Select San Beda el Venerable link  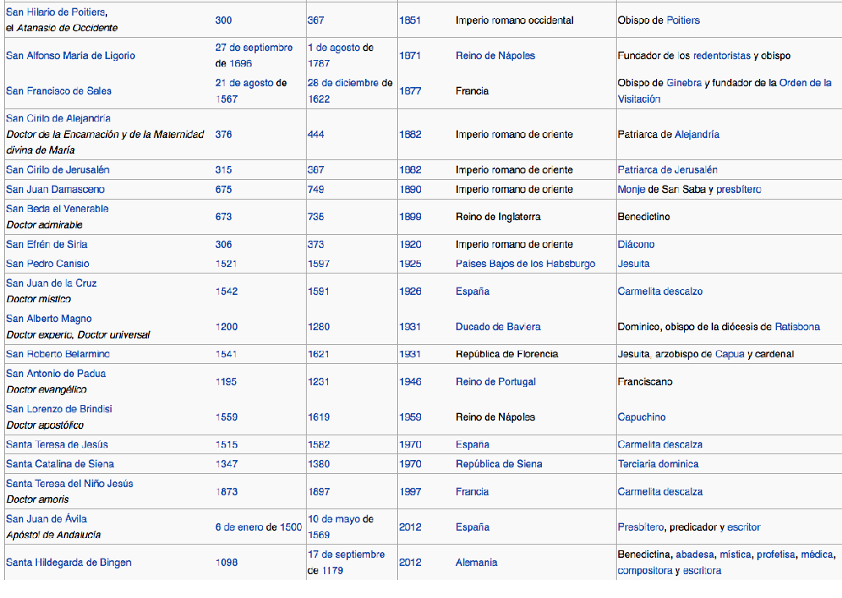tap(57, 209)
